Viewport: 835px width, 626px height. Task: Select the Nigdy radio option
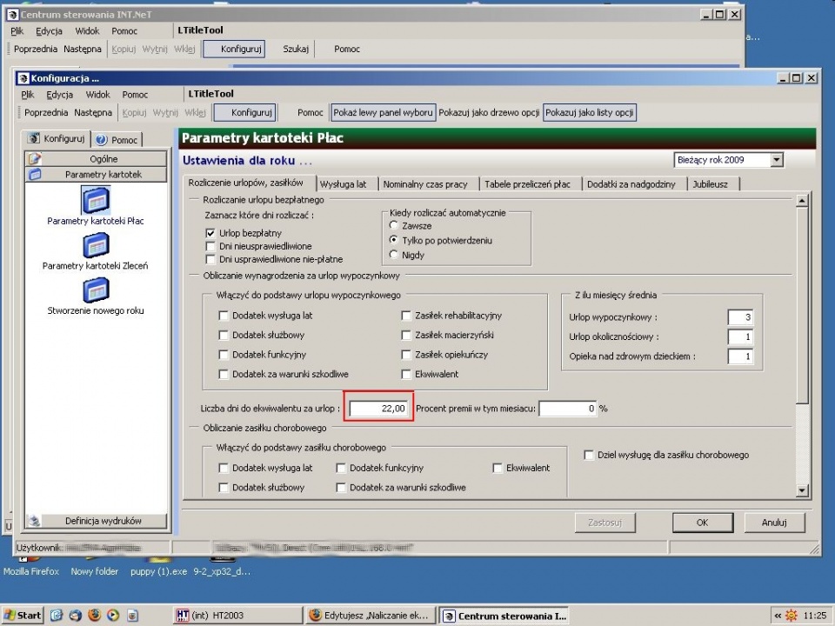393,255
